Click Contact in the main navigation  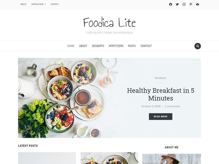[146, 46]
